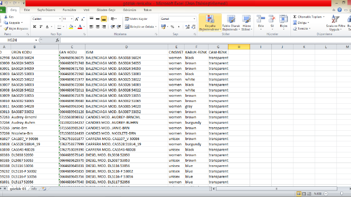Apply the yellow fill color bucket
The height and width of the screenshot is (197, 351).
tap(71, 27)
